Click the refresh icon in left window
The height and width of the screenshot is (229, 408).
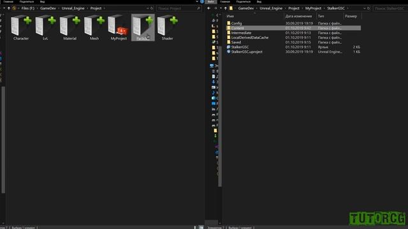152,8
